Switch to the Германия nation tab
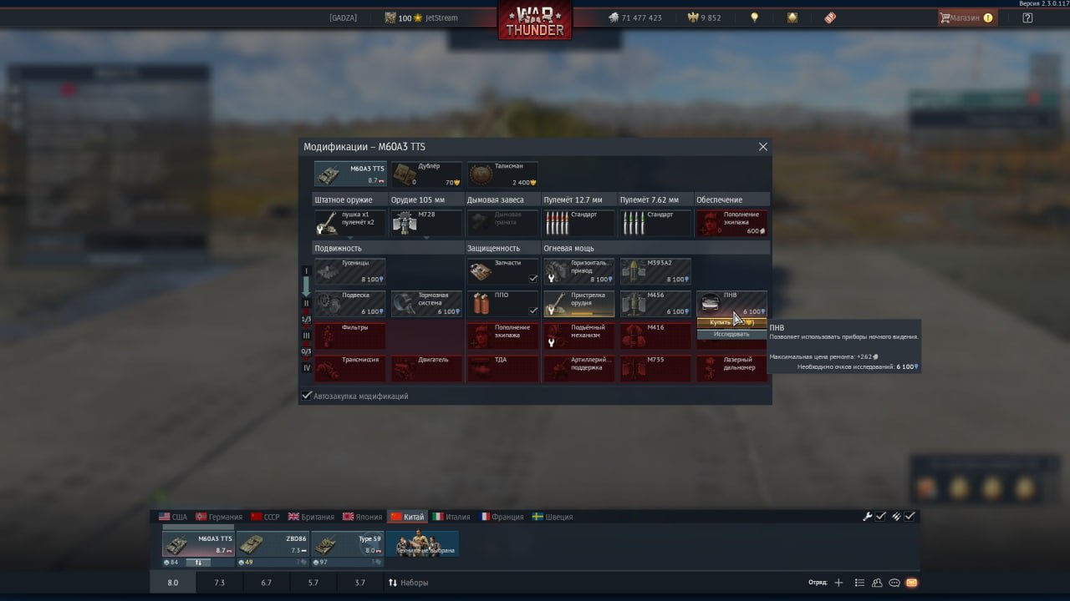 (x=219, y=517)
